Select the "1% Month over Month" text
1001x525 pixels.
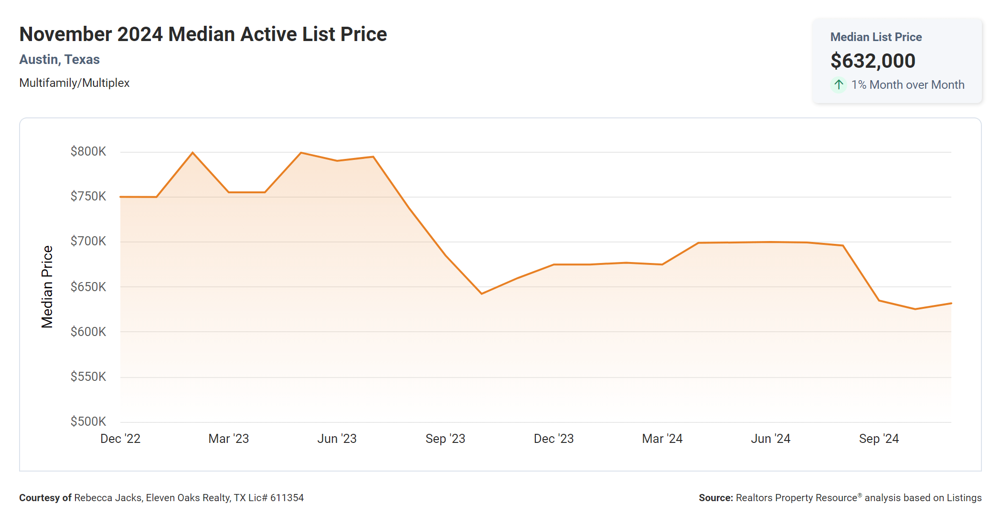click(907, 85)
